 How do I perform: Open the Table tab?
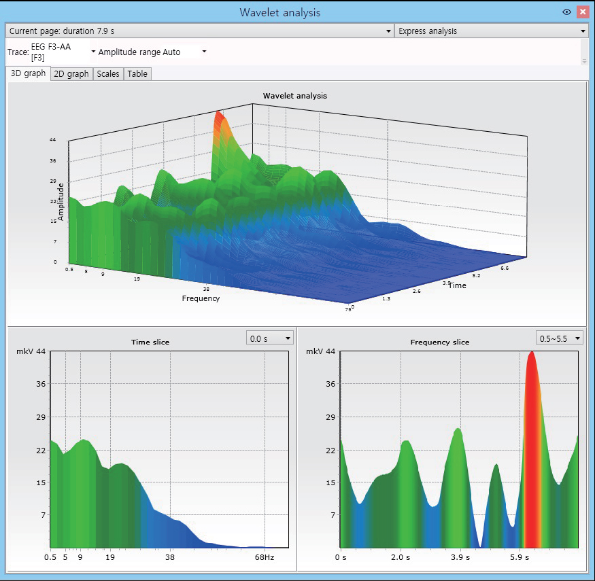[x=137, y=74]
